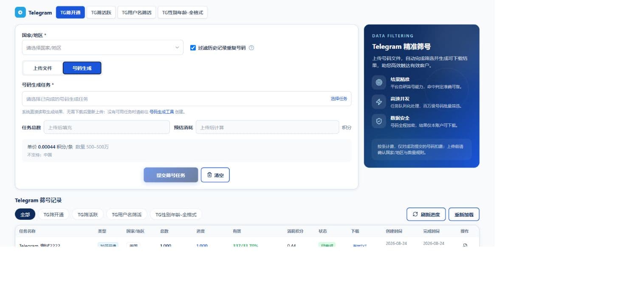Filter records by TG用户名筛活
This screenshot has height=308, width=618.
point(127,214)
